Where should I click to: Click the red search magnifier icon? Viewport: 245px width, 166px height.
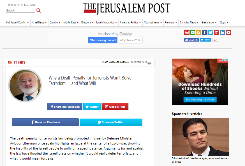[x=38, y=10]
